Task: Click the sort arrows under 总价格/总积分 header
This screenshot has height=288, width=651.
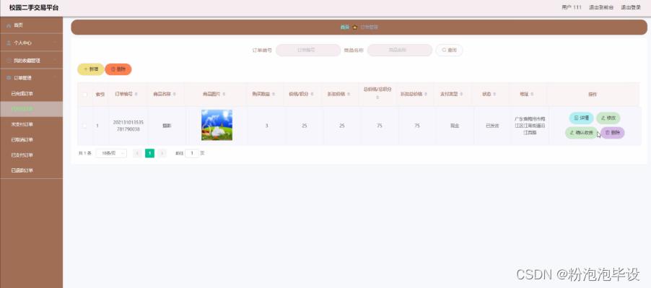Action: pyautogui.click(x=377, y=97)
